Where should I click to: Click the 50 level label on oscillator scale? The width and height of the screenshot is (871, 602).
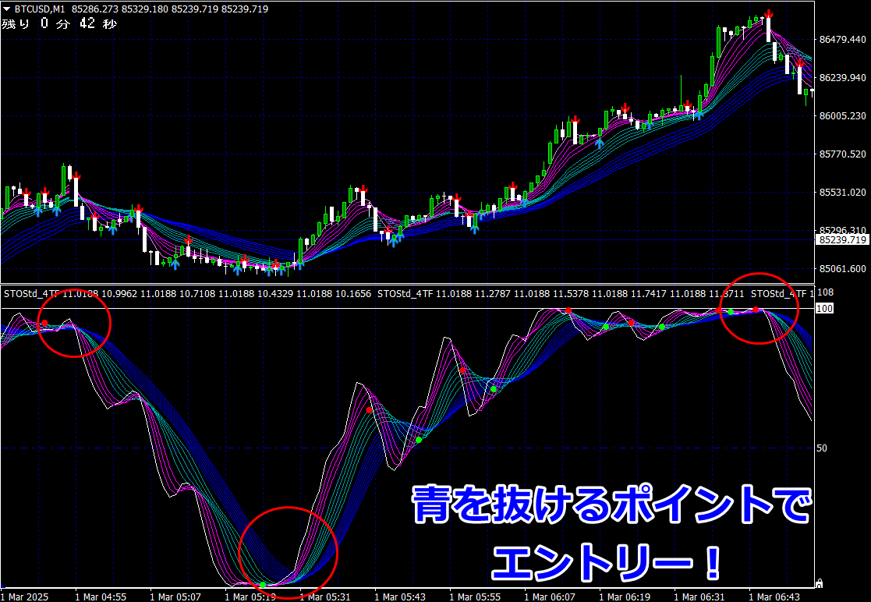822,448
